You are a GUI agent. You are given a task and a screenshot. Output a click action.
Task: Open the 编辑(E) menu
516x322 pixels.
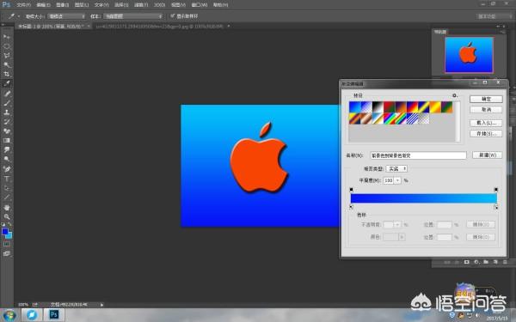tap(43, 5)
